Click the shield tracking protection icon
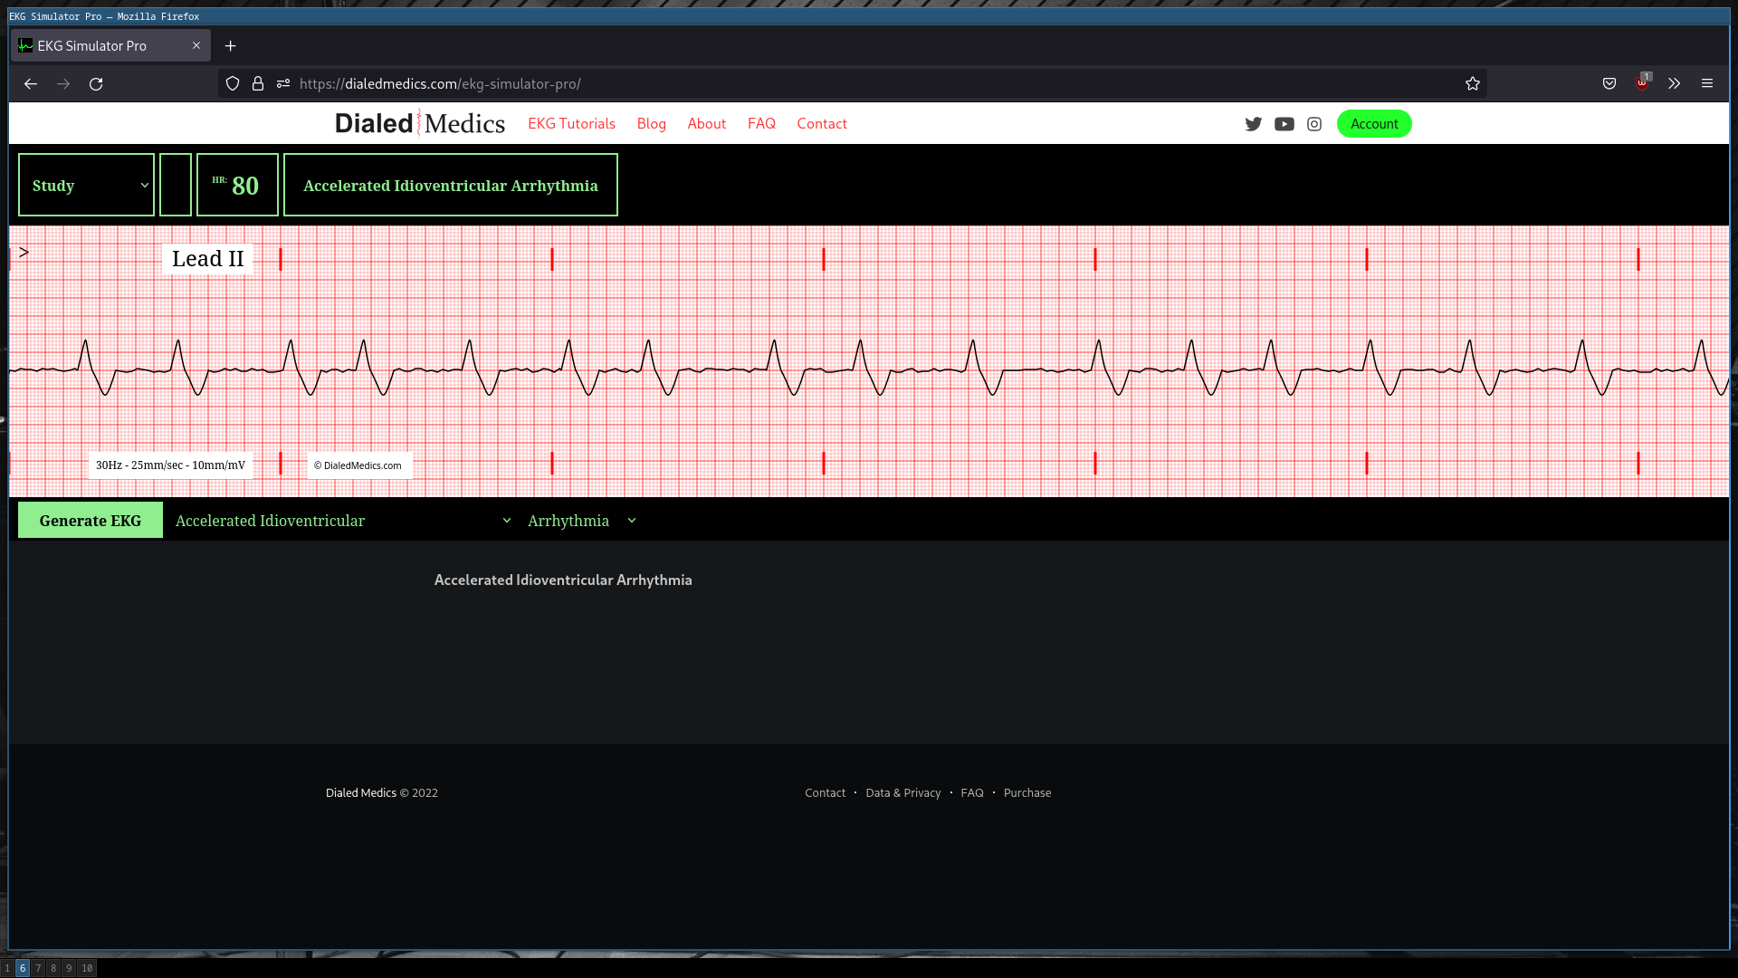Screen dimensions: 1738x978 tap(233, 83)
